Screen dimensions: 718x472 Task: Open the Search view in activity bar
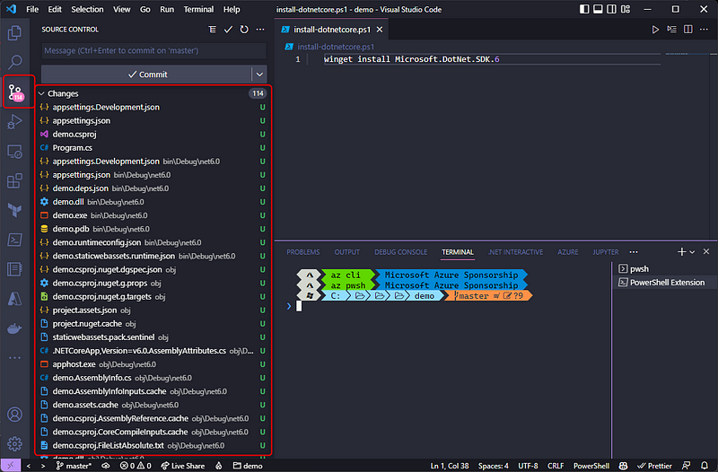pyautogui.click(x=14, y=62)
